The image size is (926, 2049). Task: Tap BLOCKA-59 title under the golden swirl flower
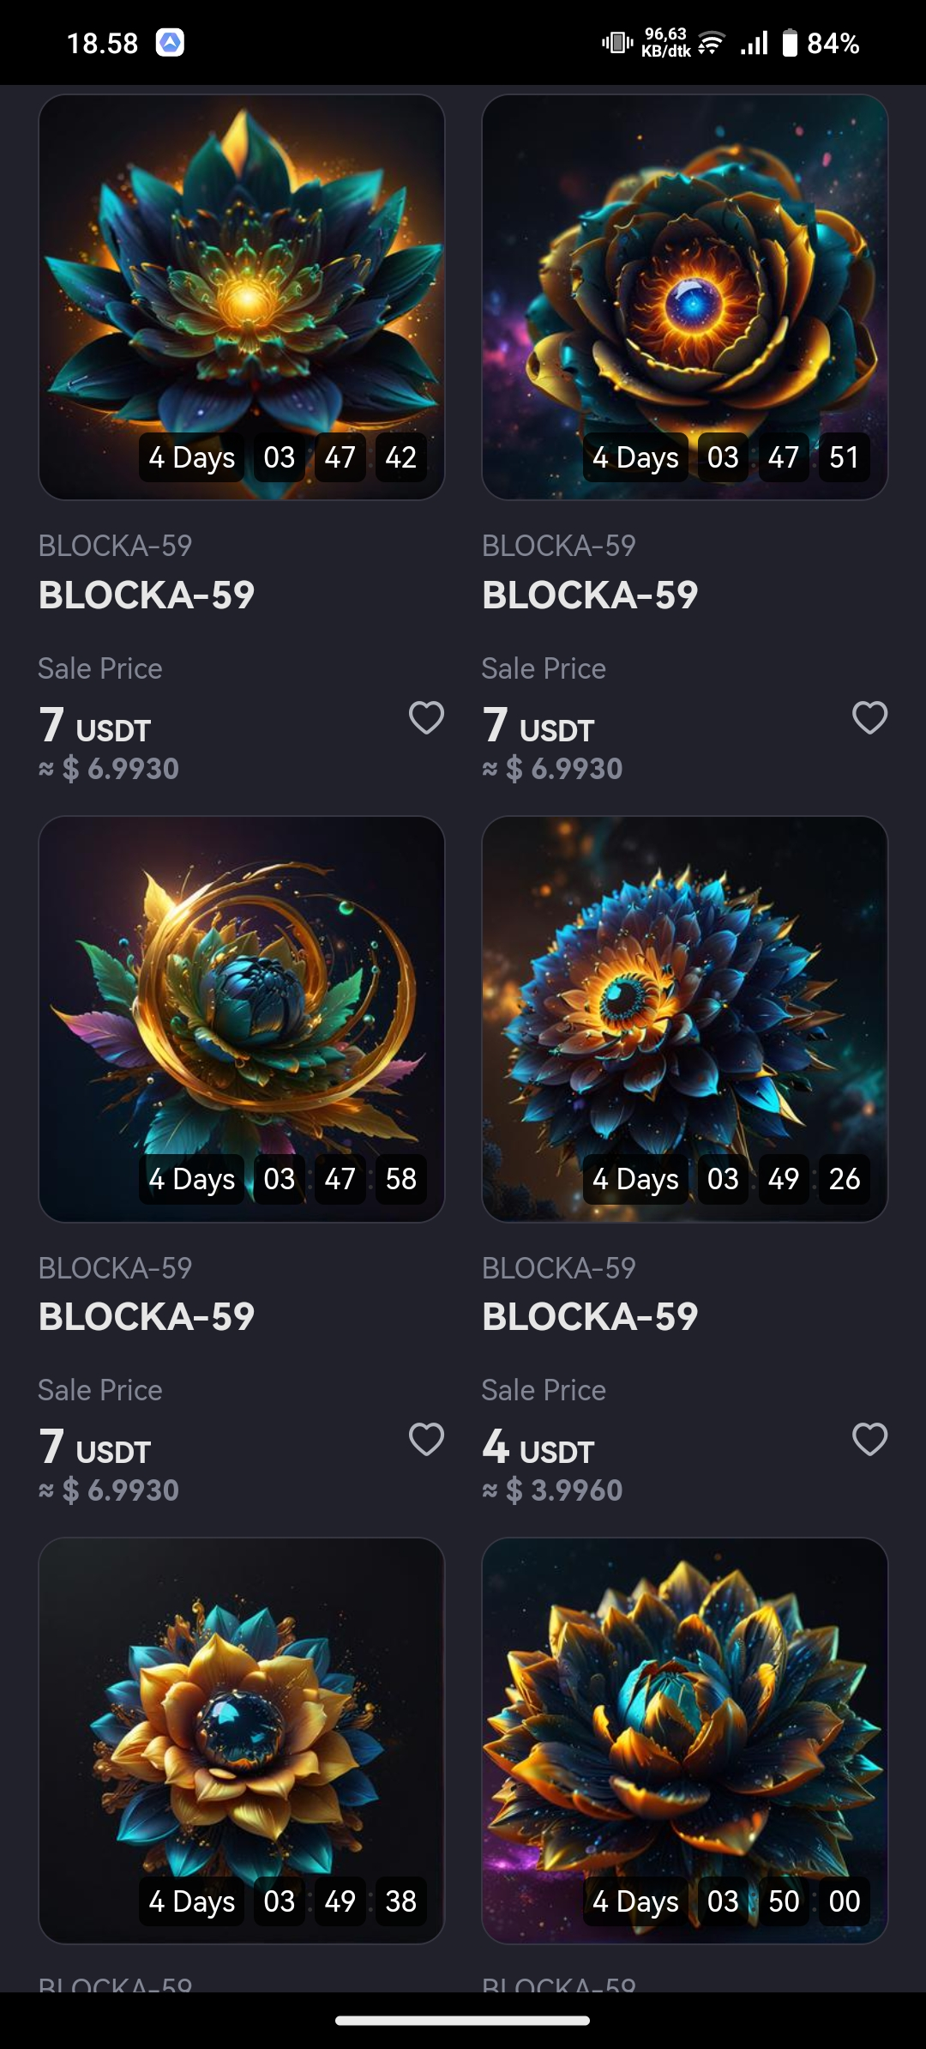coord(147,1317)
